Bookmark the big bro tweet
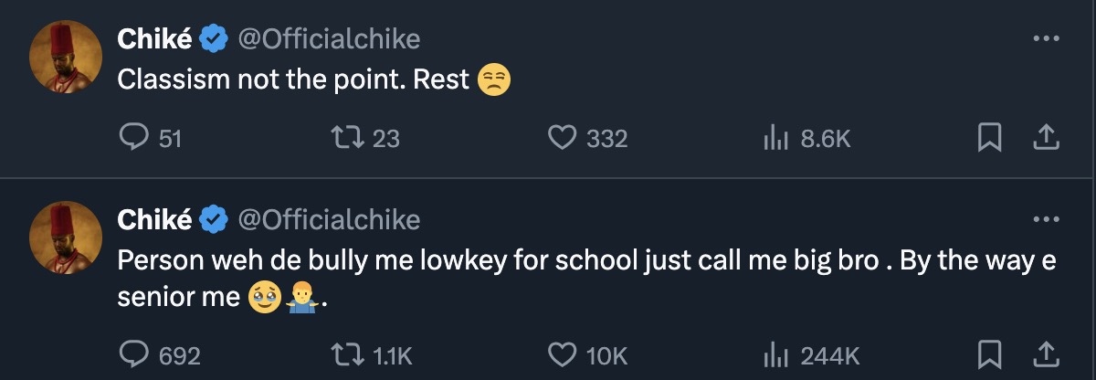The image size is (1096, 380). click(x=989, y=355)
